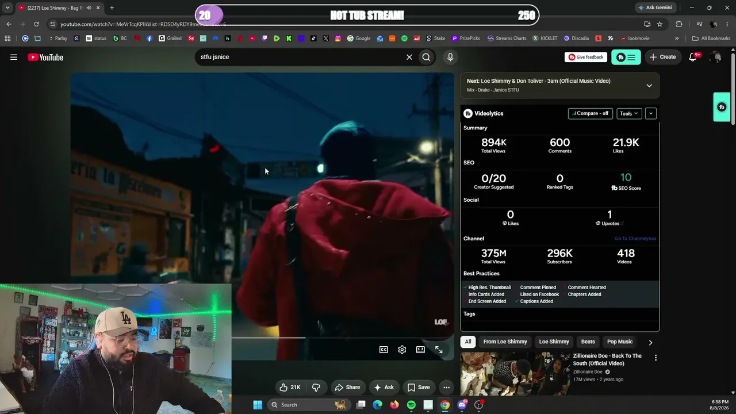The image size is (736, 414).
Task: Open the YouTube notifications bell
Action: point(693,57)
